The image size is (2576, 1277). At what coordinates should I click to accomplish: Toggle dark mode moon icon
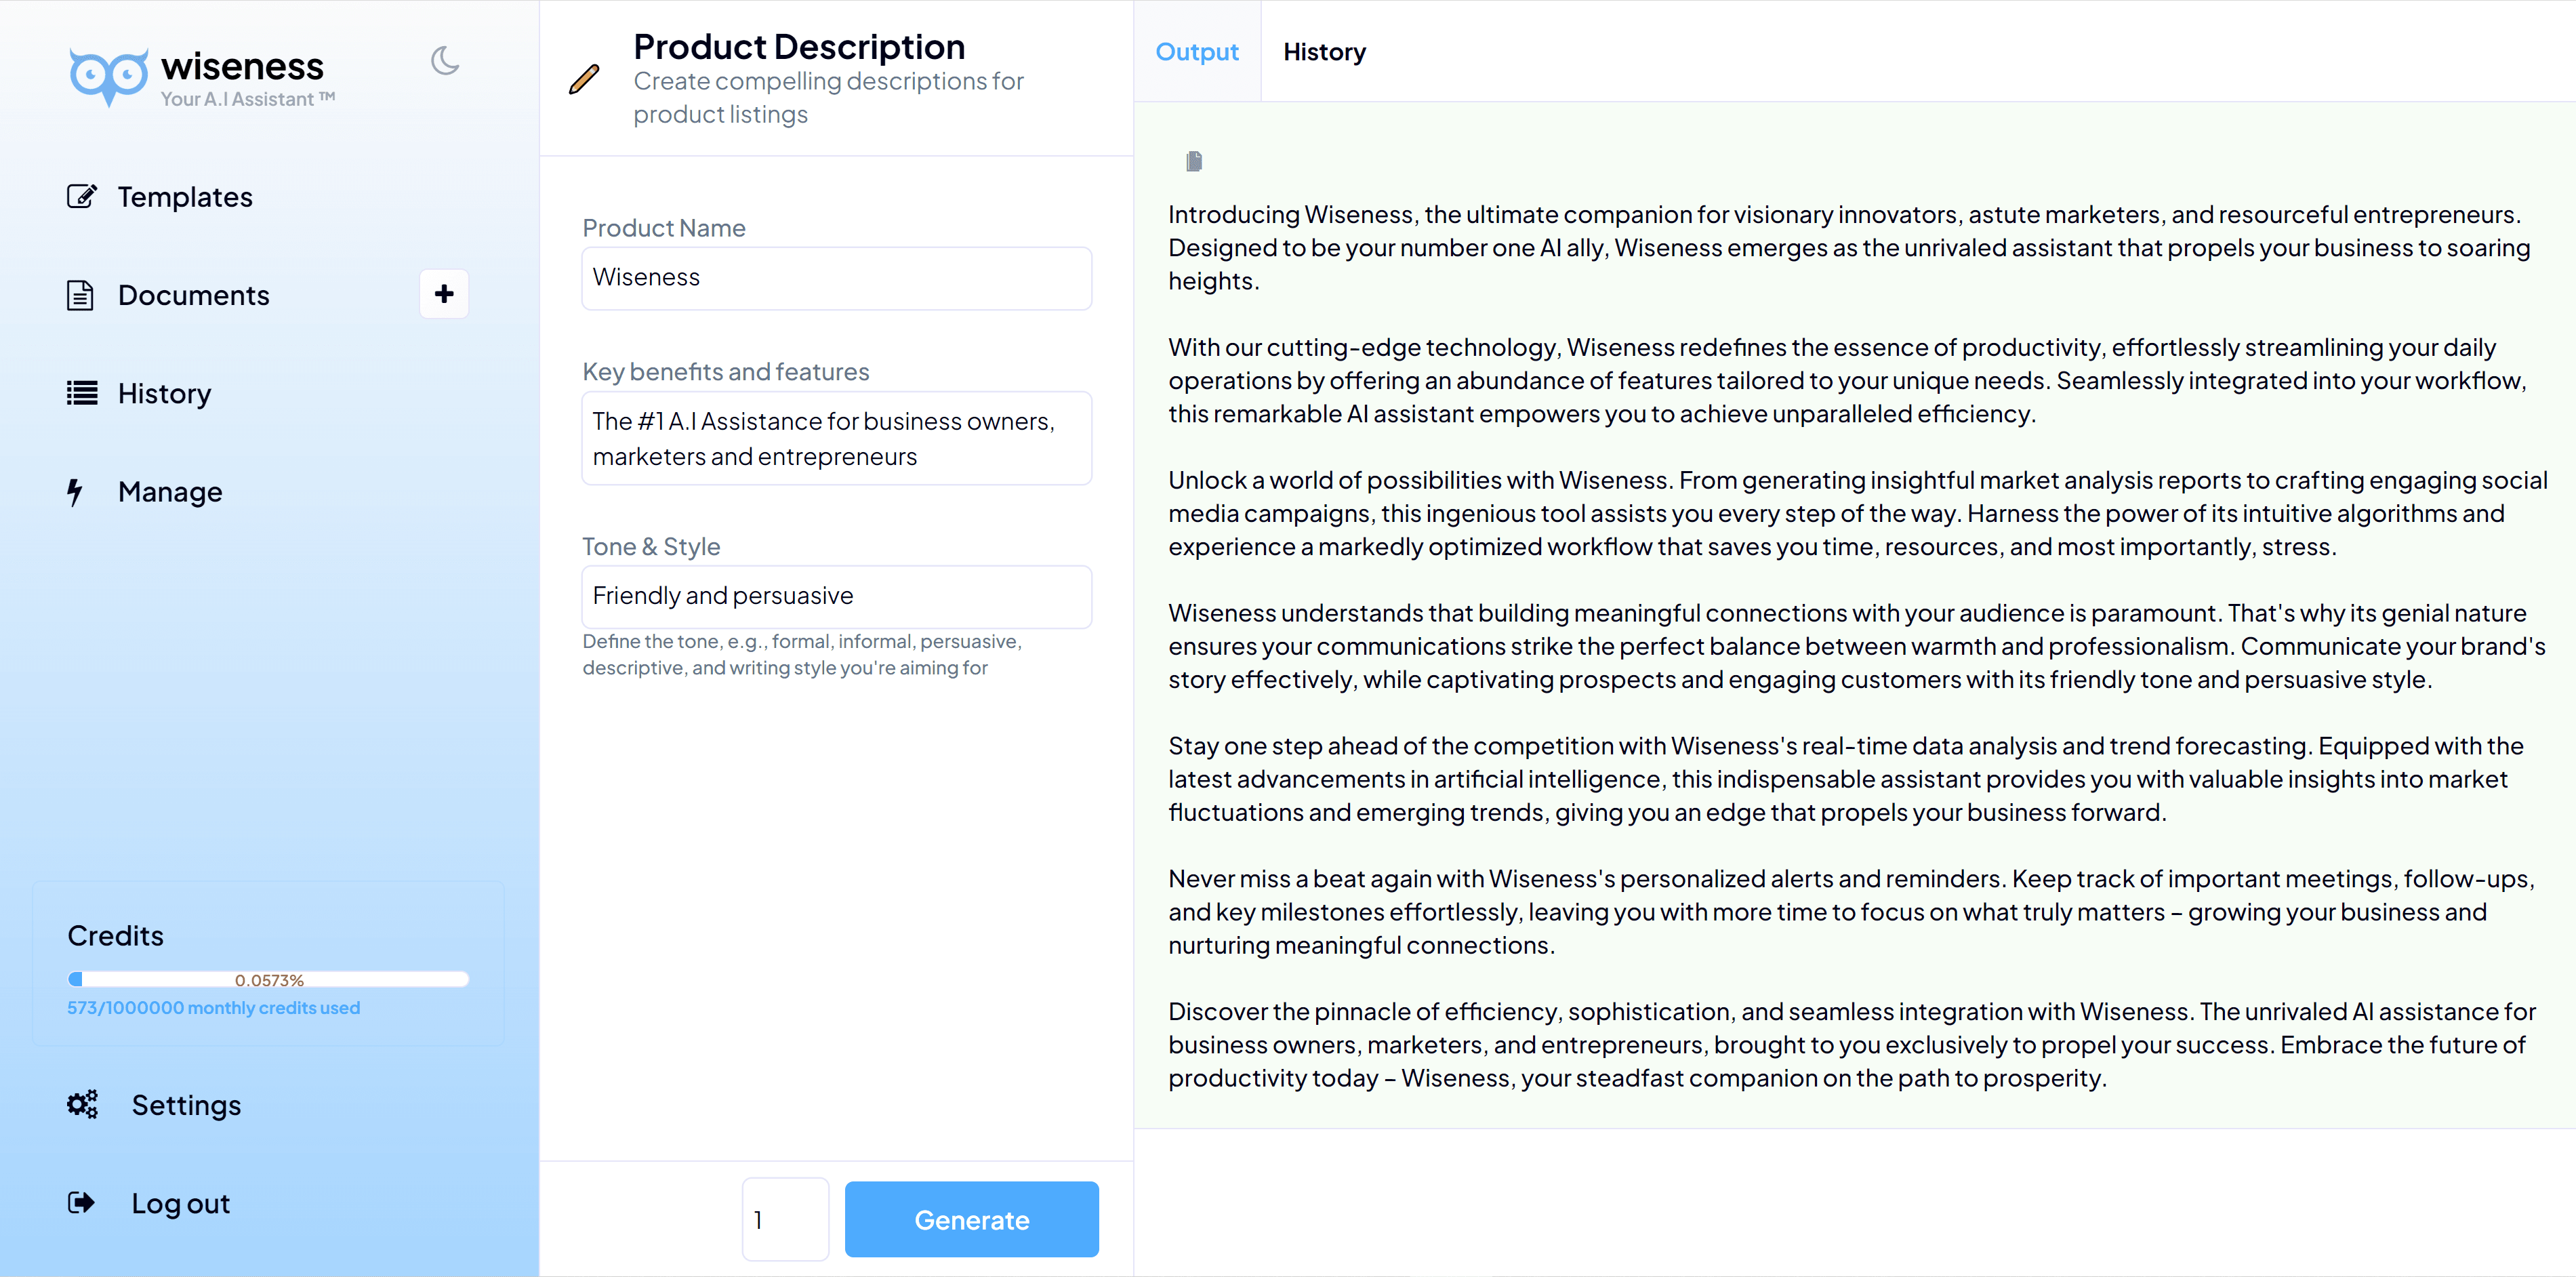click(x=444, y=61)
